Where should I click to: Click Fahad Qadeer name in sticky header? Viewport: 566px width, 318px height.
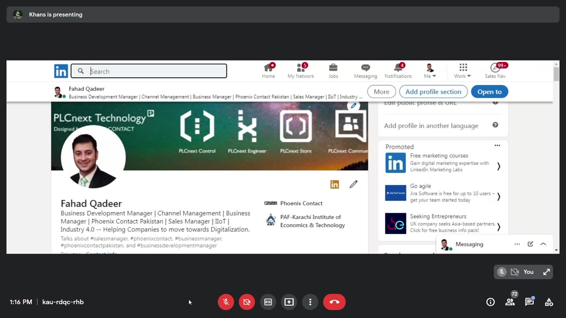87,89
